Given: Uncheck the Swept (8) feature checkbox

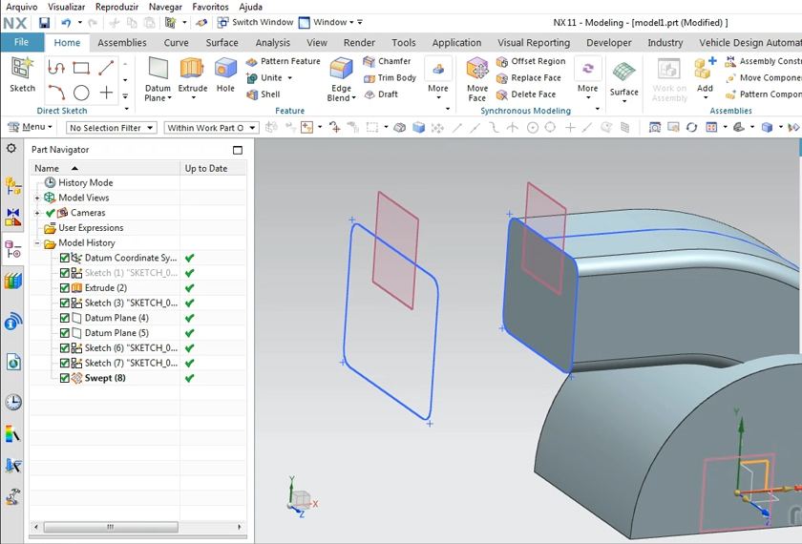Looking at the screenshot, I should [65, 378].
